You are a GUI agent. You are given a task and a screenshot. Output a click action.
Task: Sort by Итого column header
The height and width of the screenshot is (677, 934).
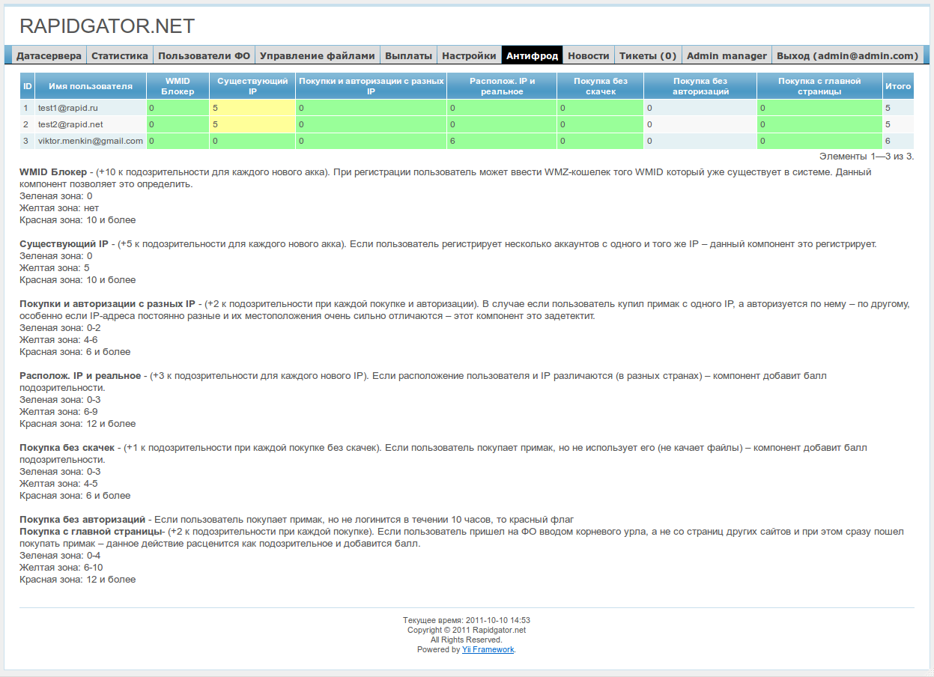point(898,86)
